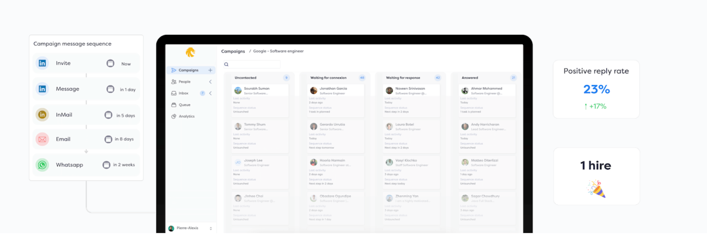Image resolution: width=707 pixels, height=250 pixels.
Task: Open Andy Harricharan's card
Action: [487, 136]
